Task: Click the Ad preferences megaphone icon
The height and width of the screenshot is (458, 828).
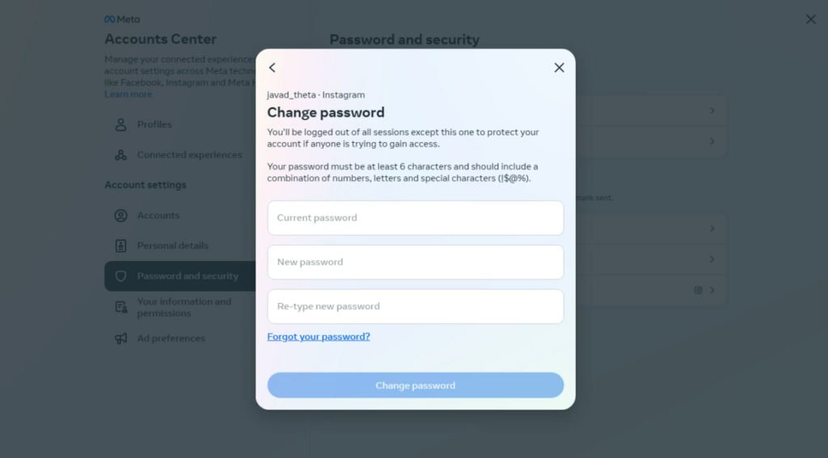Action: [x=121, y=338]
